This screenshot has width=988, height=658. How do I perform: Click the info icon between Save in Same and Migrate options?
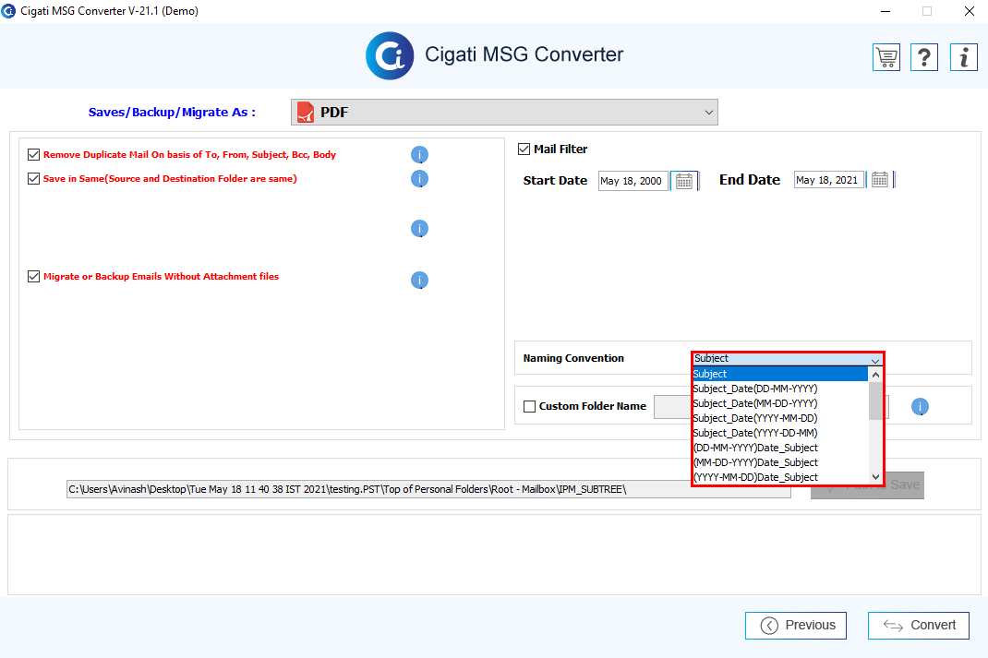(x=419, y=229)
